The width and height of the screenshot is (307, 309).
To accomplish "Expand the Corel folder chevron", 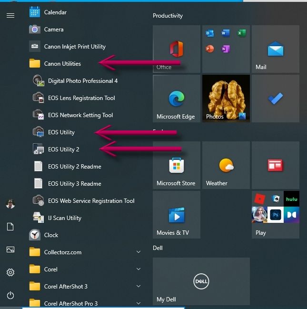I will pyautogui.click(x=139, y=269).
